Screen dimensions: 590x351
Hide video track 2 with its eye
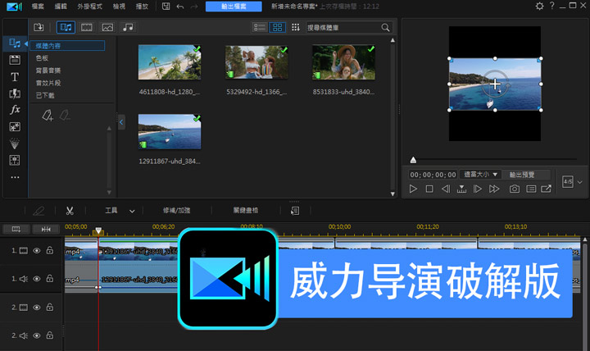[x=37, y=308]
